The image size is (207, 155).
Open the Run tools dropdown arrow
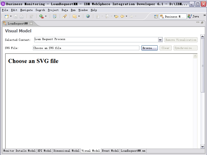[x=46, y=16]
